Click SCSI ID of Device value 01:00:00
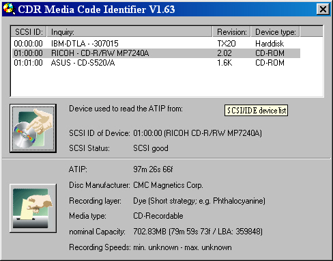Screen dimensions: 333x261 [197, 133]
